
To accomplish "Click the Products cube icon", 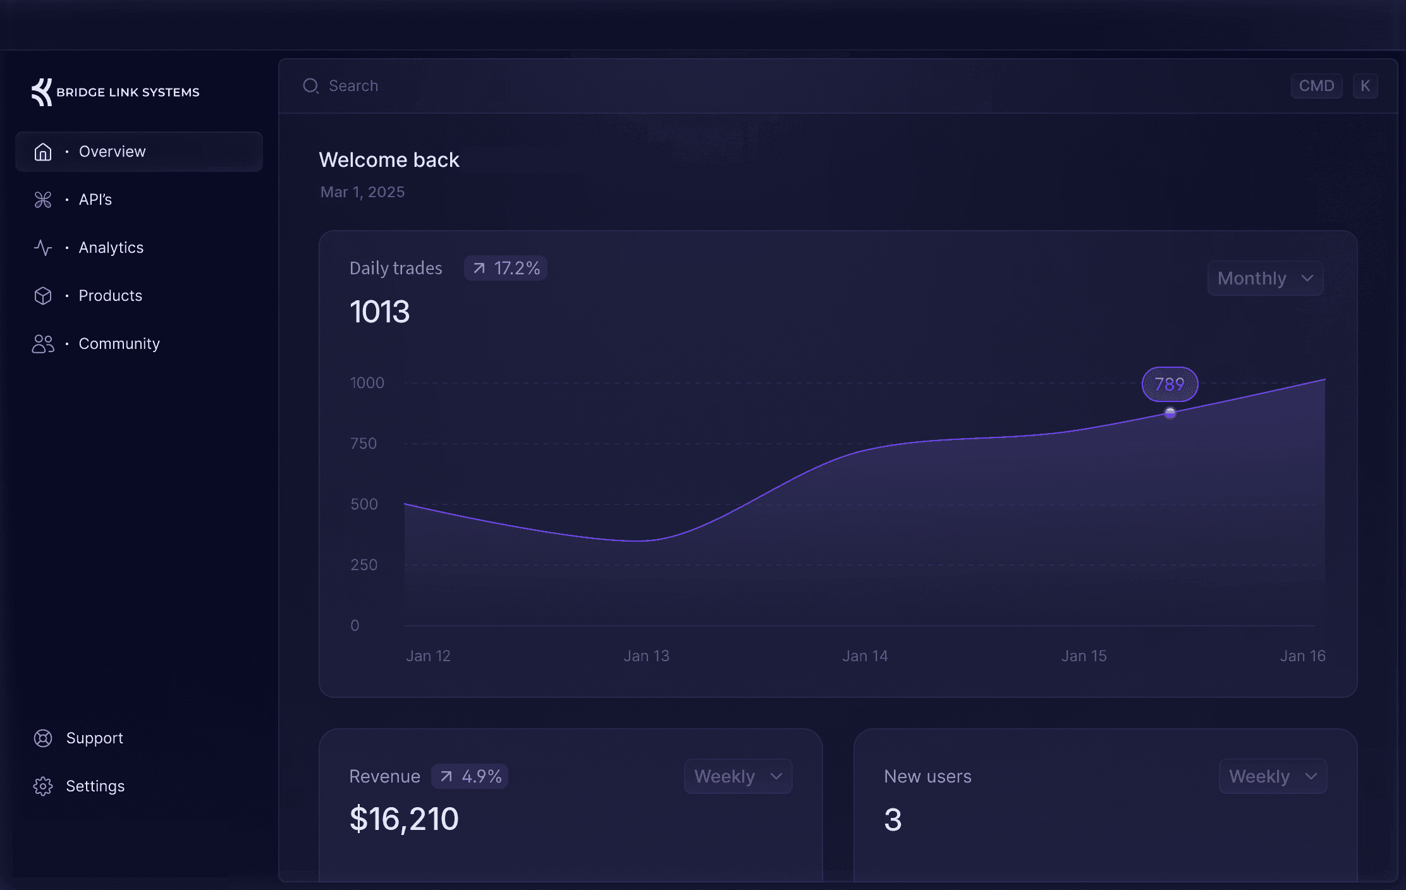I will pos(43,296).
